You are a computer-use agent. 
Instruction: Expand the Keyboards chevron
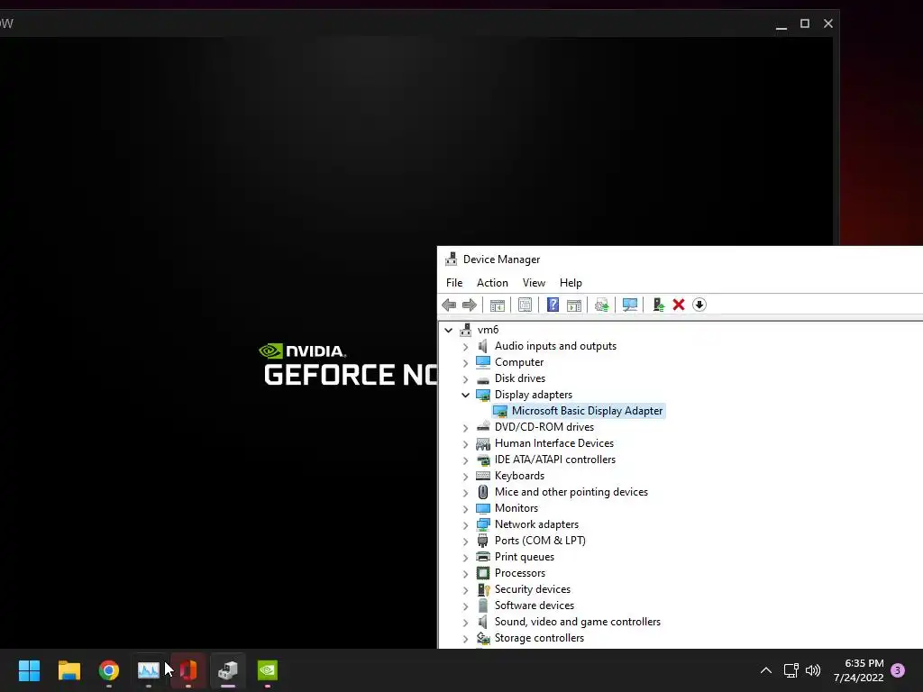(x=466, y=476)
